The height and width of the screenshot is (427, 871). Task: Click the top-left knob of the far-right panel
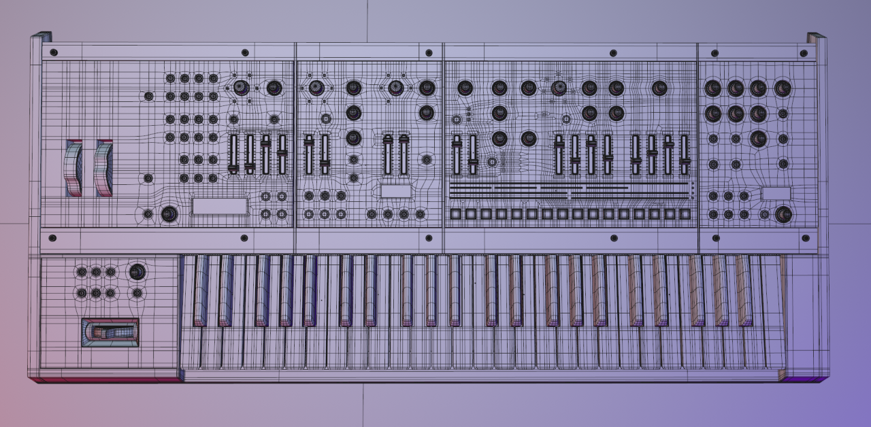(x=712, y=88)
